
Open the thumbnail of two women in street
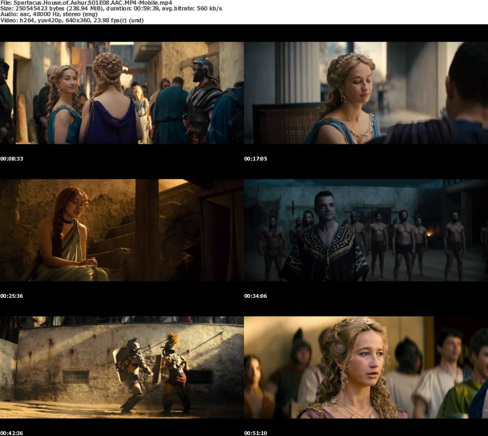pyautogui.click(x=122, y=93)
